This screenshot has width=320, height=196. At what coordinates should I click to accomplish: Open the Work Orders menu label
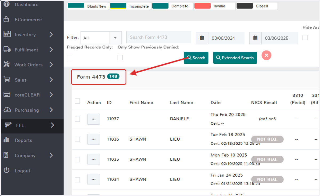click(x=29, y=65)
